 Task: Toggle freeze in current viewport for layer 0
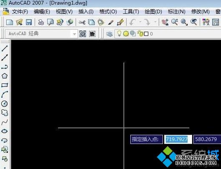(x=133, y=34)
